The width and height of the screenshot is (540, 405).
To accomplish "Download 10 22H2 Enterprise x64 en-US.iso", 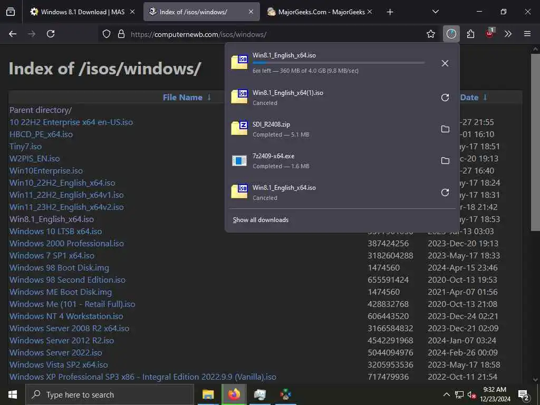I will click(x=71, y=122).
